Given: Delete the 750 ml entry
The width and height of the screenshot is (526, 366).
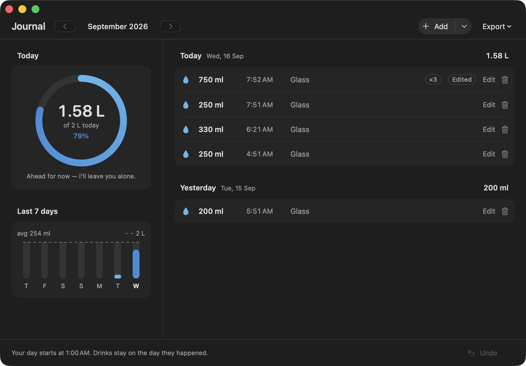Looking at the screenshot, I should (x=505, y=80).
